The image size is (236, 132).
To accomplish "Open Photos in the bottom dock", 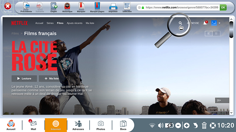I will (x=101, y=125).
